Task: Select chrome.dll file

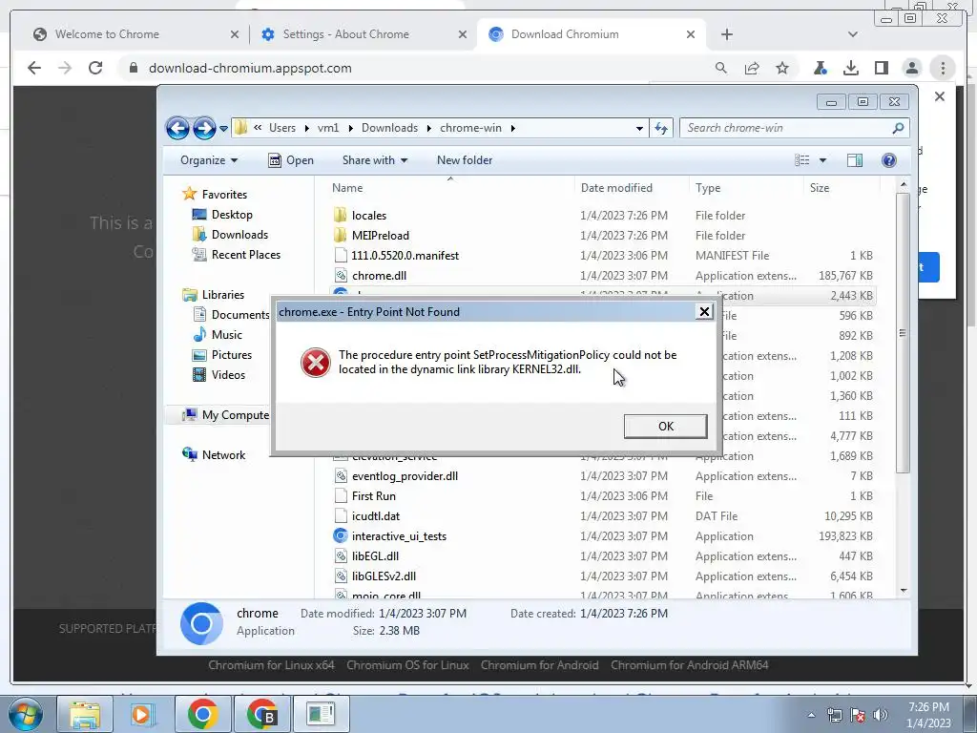Action: [x=379, y=276]
